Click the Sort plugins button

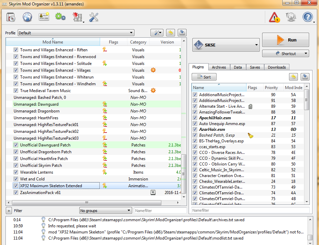(204, 77)
